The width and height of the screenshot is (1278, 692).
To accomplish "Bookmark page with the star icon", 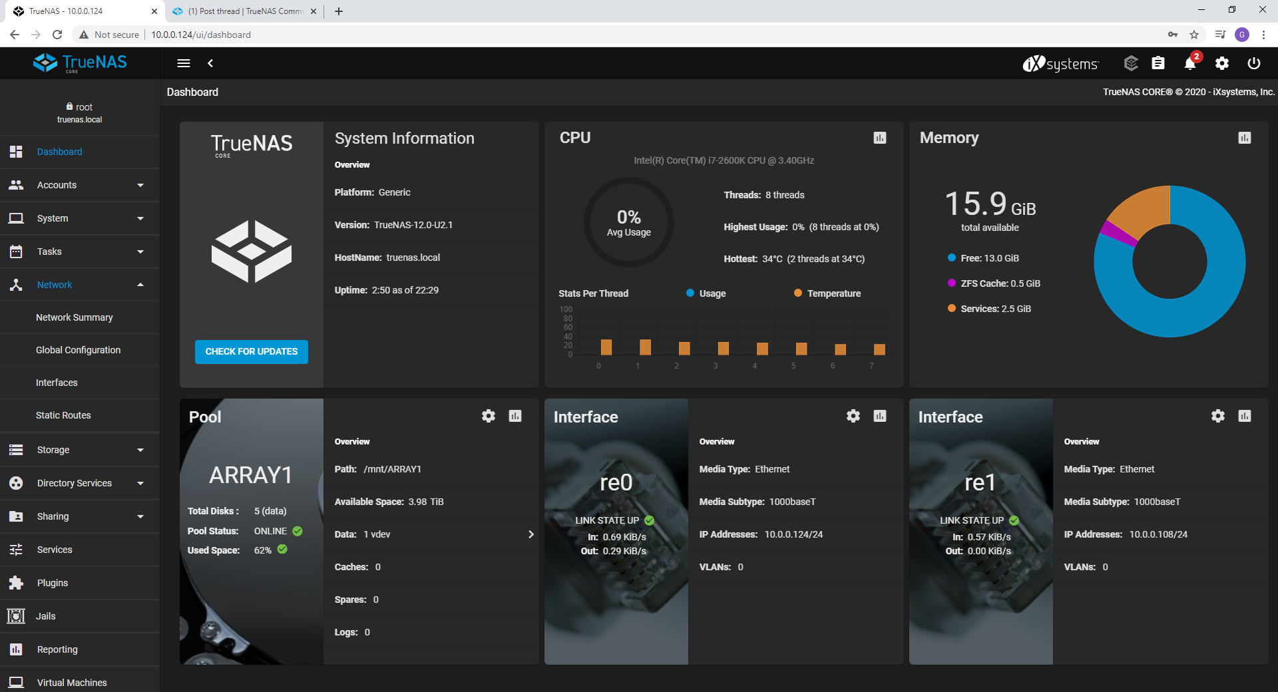I will pos(1194,35).
